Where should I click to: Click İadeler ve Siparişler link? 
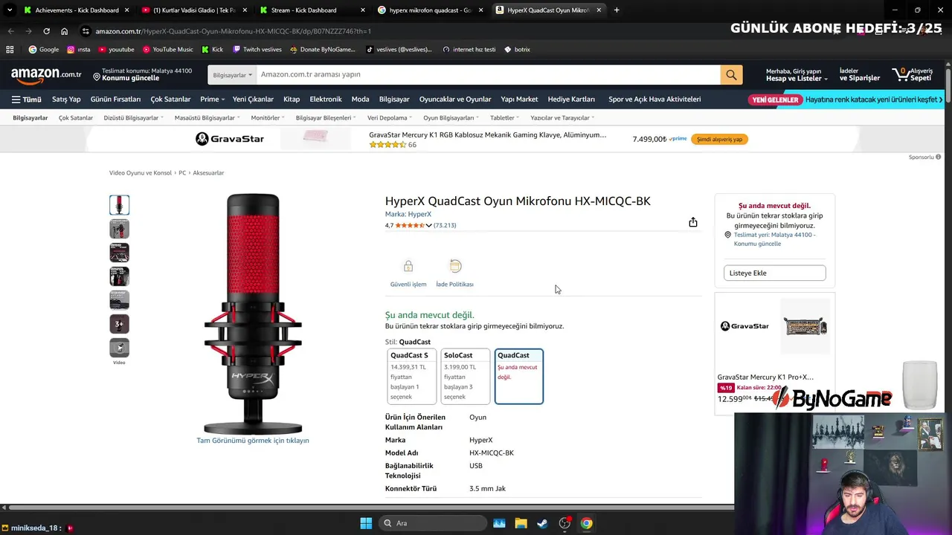pos(859,74)
